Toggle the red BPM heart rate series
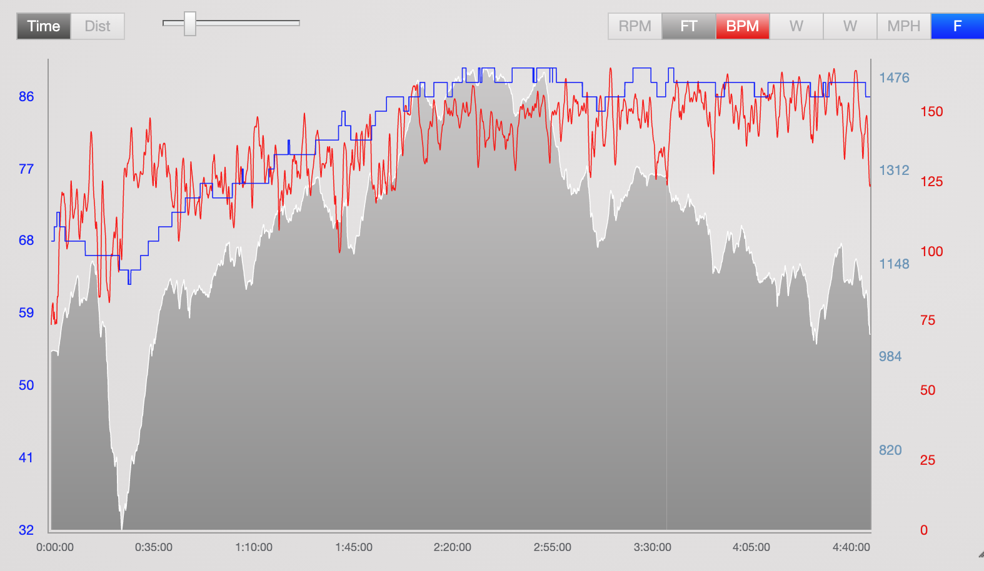Screen dimensions: 984x571 [743, 26]
